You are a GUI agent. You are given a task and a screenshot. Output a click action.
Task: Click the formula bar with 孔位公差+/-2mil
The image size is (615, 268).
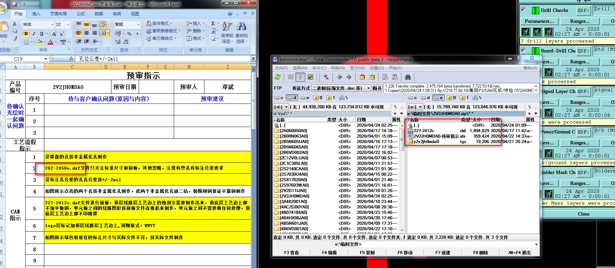(x=164, y=59)
